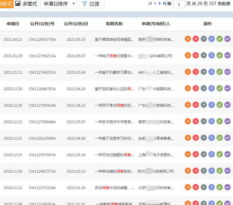Open patent number CN112749257A
Viewport: 233px width, 205px height.
point(42,73)
